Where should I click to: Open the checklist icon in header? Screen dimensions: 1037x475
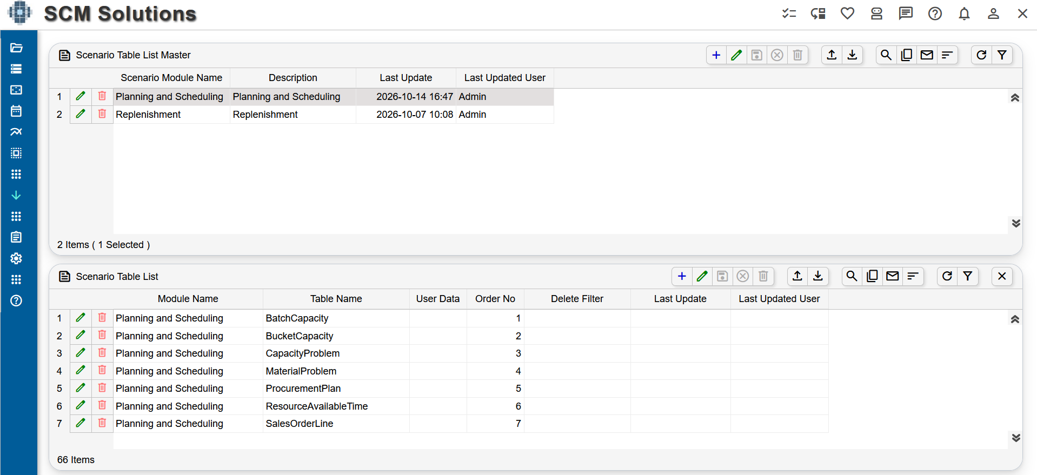tap(789, 14)
